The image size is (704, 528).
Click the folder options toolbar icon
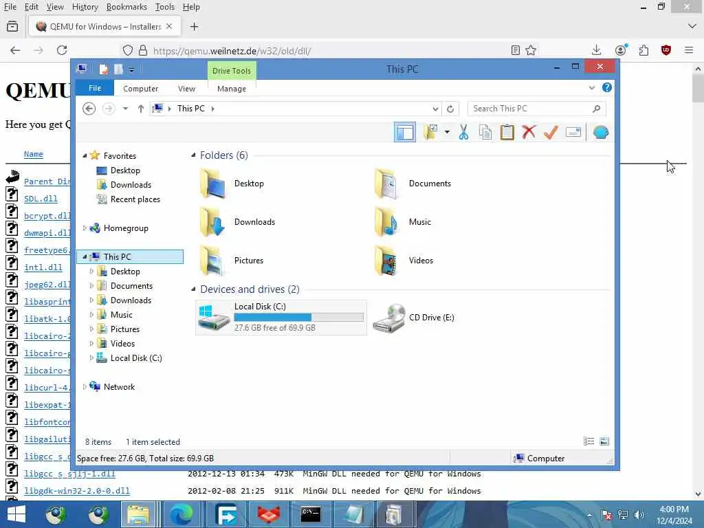tap(430, 133)
